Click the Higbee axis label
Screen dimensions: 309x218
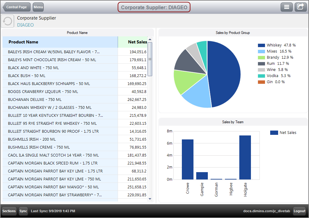pos(231,189)
